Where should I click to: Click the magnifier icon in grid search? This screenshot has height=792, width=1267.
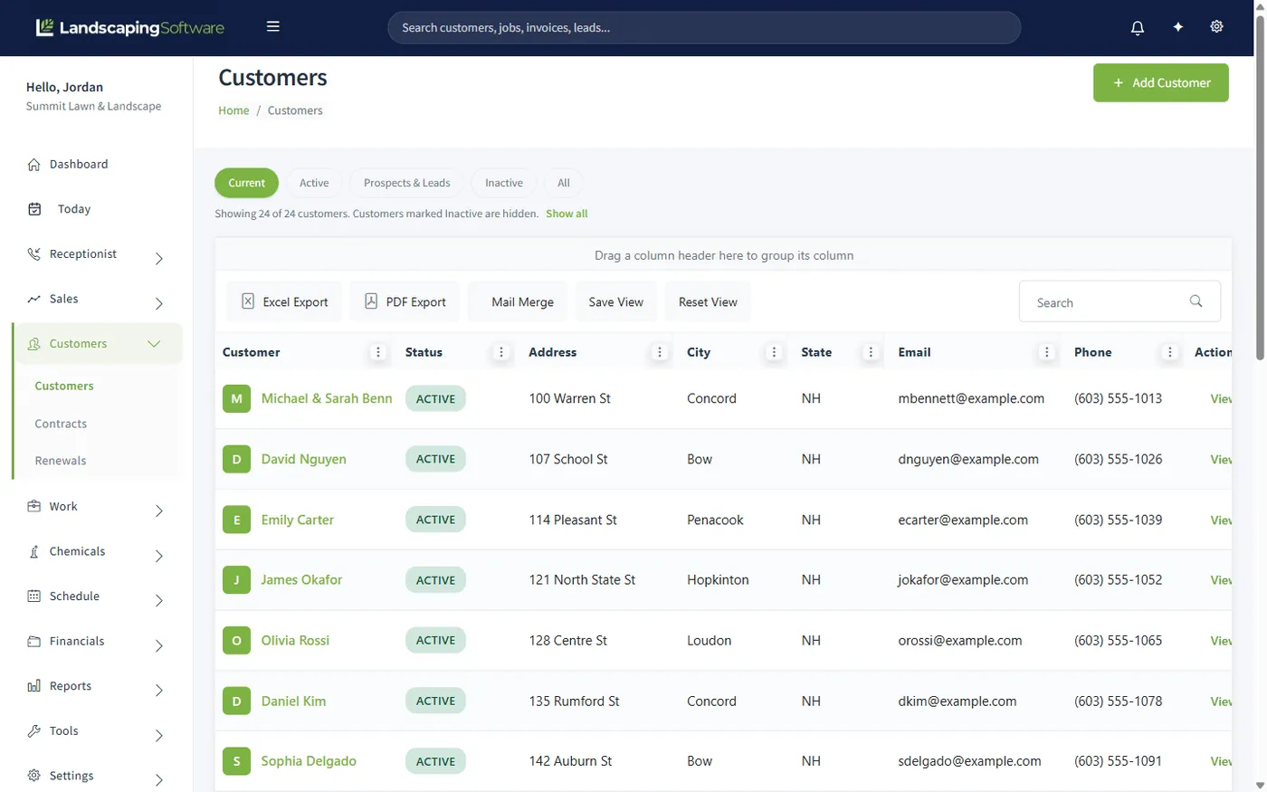coord(1196,301)
